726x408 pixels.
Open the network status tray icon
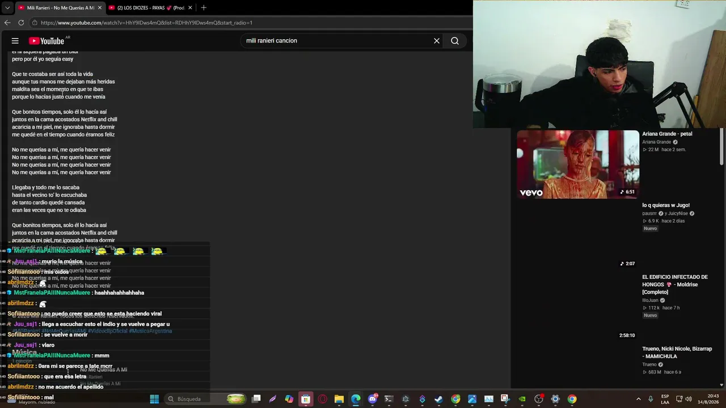[680, 399]
